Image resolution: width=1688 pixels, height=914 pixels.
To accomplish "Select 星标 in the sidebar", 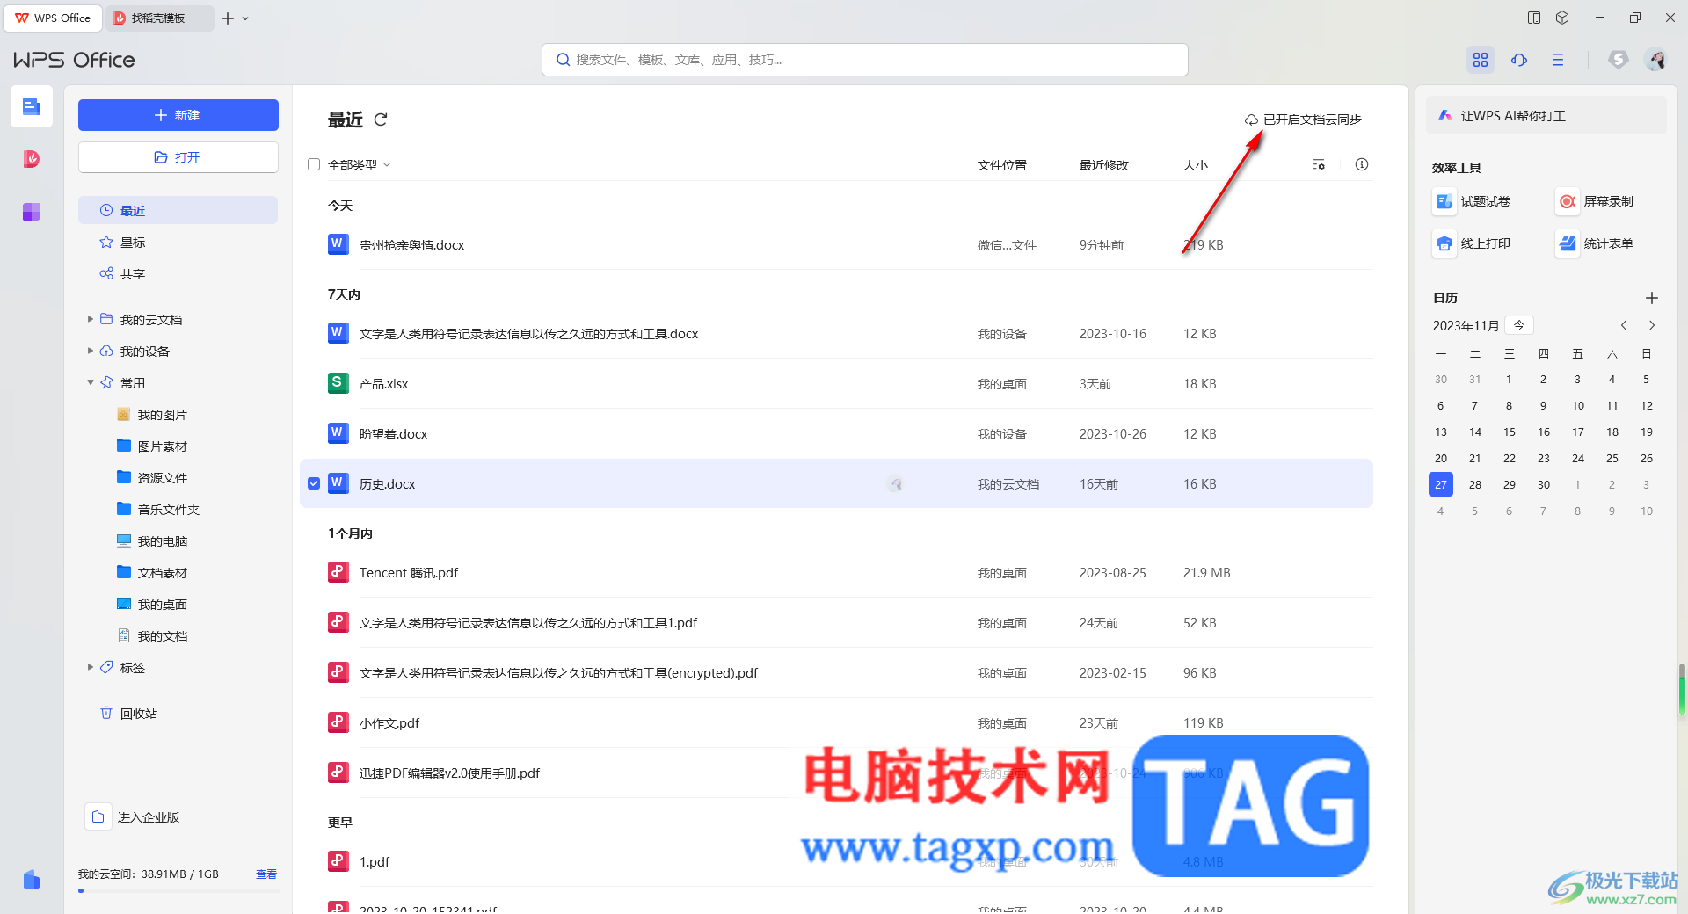I will (x=178, y=242).
